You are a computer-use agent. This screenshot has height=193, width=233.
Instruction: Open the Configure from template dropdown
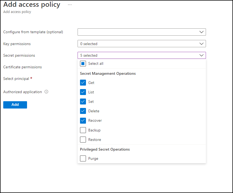tap(142, 32)
